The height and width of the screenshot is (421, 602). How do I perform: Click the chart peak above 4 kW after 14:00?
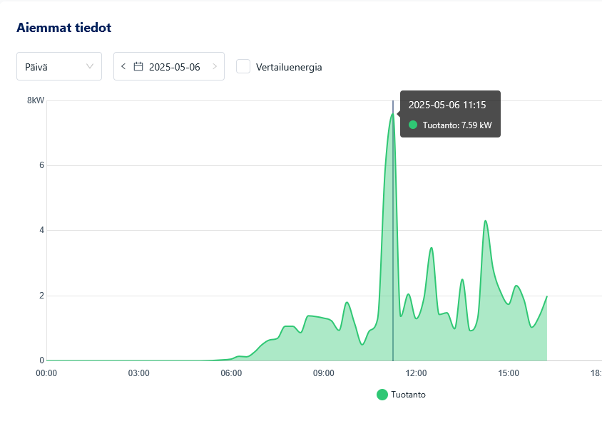[486, 221]
